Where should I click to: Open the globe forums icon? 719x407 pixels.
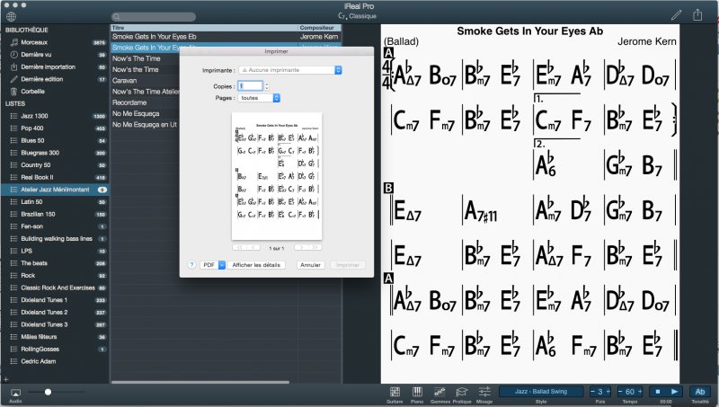(x=11, y=16)
